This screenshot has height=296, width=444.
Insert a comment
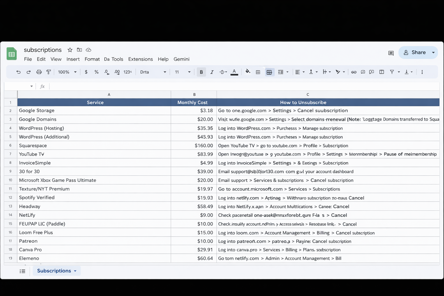pos(363,72)
